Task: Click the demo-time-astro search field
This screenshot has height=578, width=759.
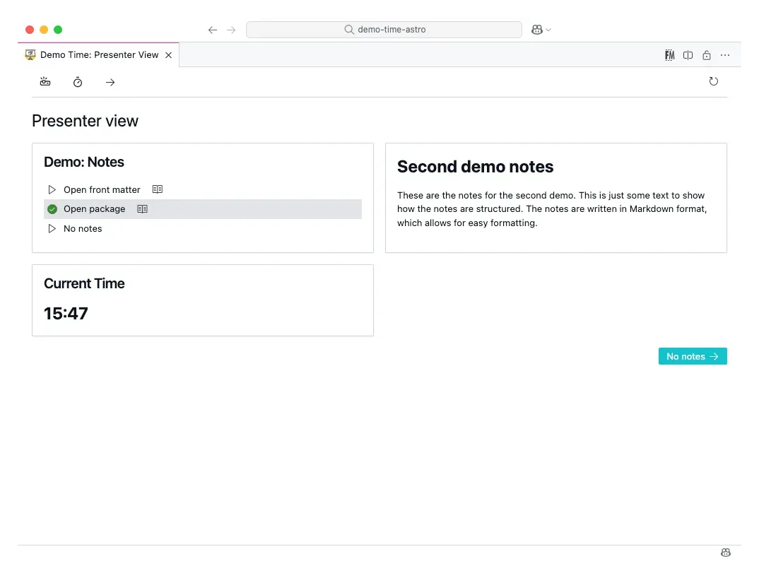Action: pos(384,30)
